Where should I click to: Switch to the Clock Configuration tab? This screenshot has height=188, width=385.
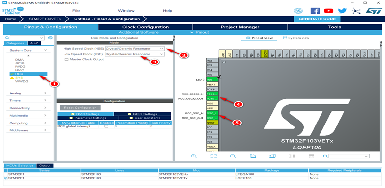145,27
